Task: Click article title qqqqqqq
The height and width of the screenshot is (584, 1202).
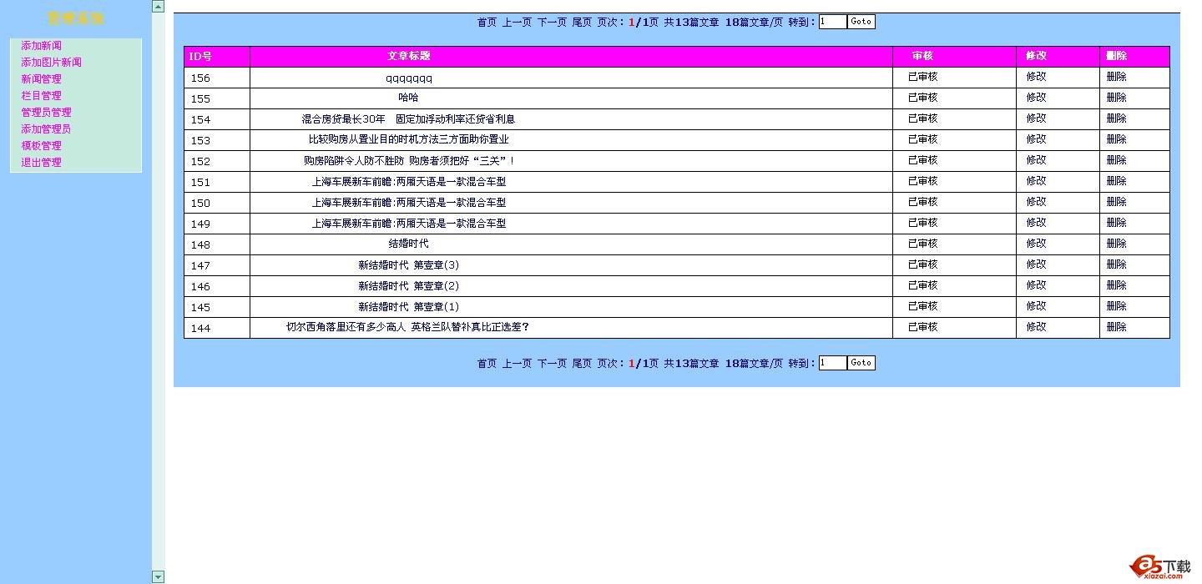Action: tap(409, 78)
